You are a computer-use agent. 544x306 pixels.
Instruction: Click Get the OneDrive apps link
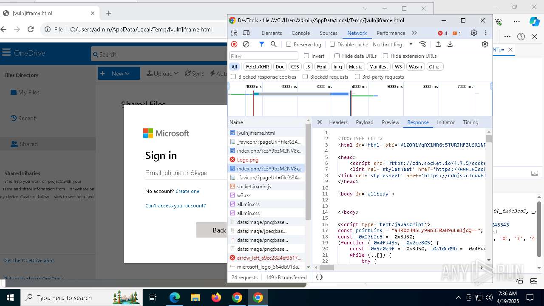coord(29,261)
